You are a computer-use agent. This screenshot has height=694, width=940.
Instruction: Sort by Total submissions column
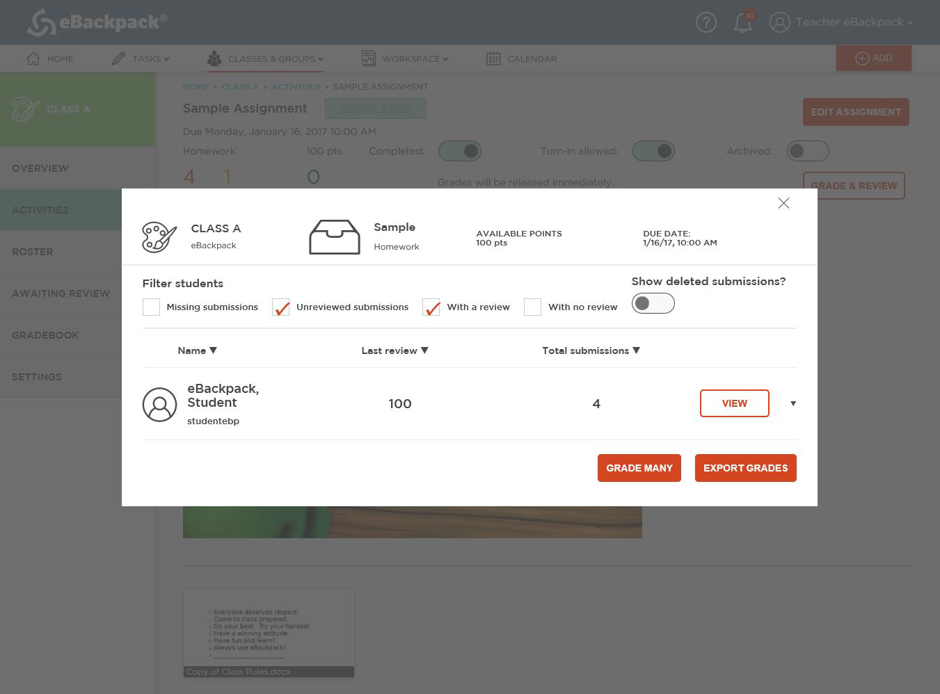tap(591, 350)
